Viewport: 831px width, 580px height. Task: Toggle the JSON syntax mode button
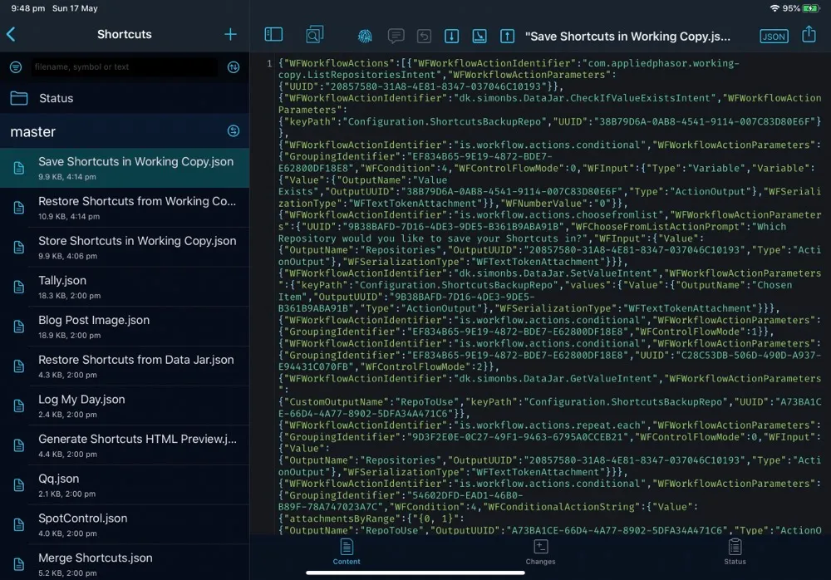[774, 37]
